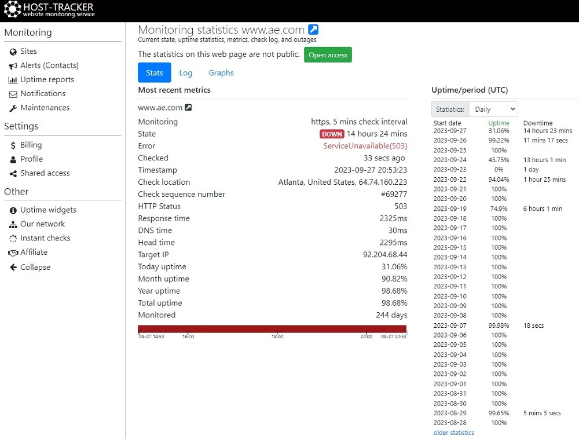Click the left arrow icon beside Collapse
This screenshot has width=579, height=439.
(x=13, y=268)
